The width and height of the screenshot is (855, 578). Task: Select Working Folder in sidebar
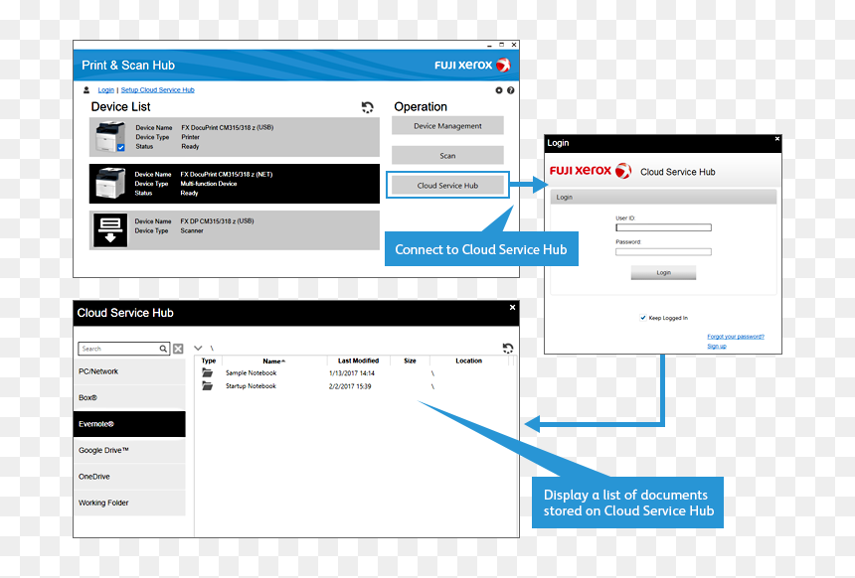click(x=130, y=503)
